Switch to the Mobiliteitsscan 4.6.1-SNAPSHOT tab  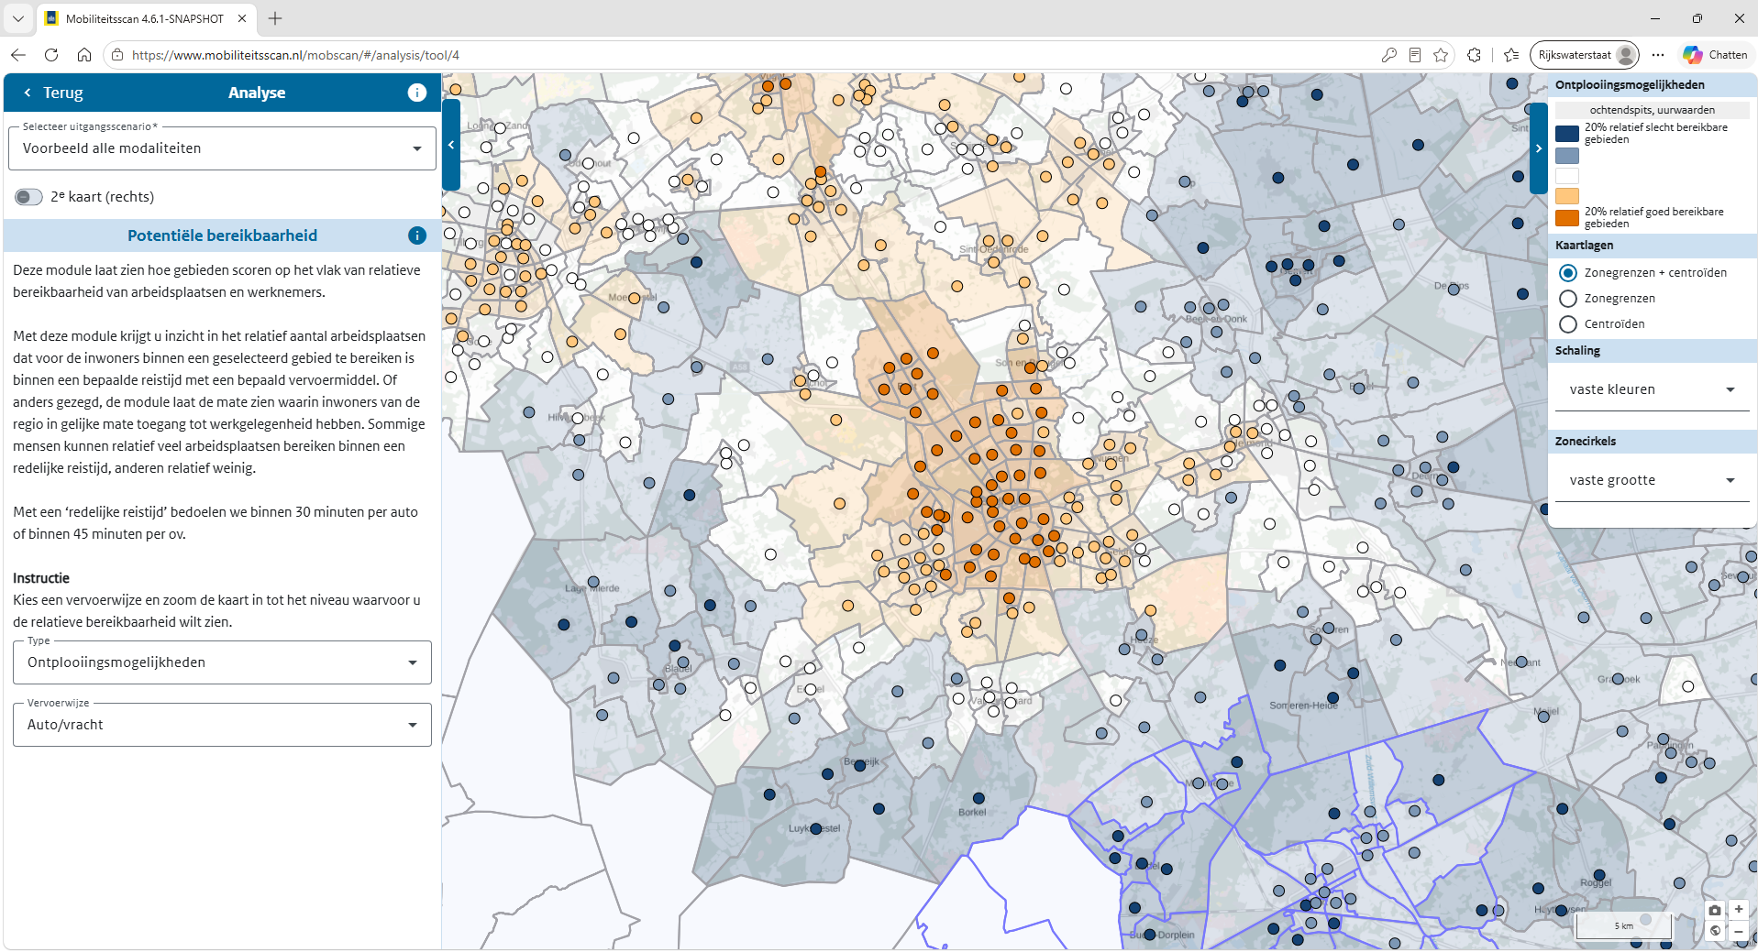pos(145,18)
